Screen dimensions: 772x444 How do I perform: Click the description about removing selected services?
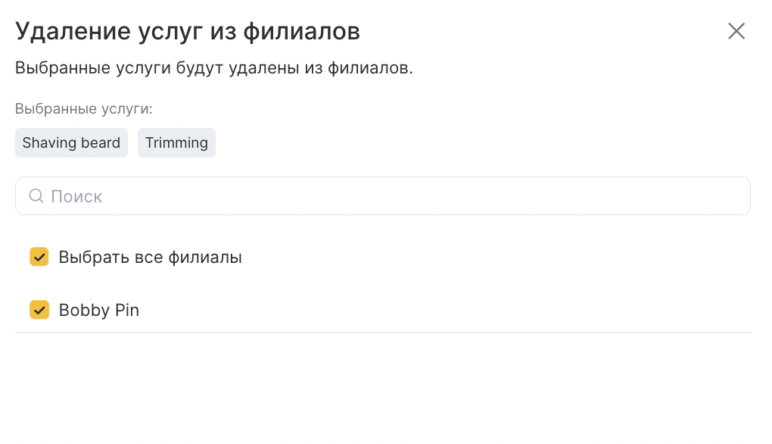pyautogui.click(x=213, y=67)
